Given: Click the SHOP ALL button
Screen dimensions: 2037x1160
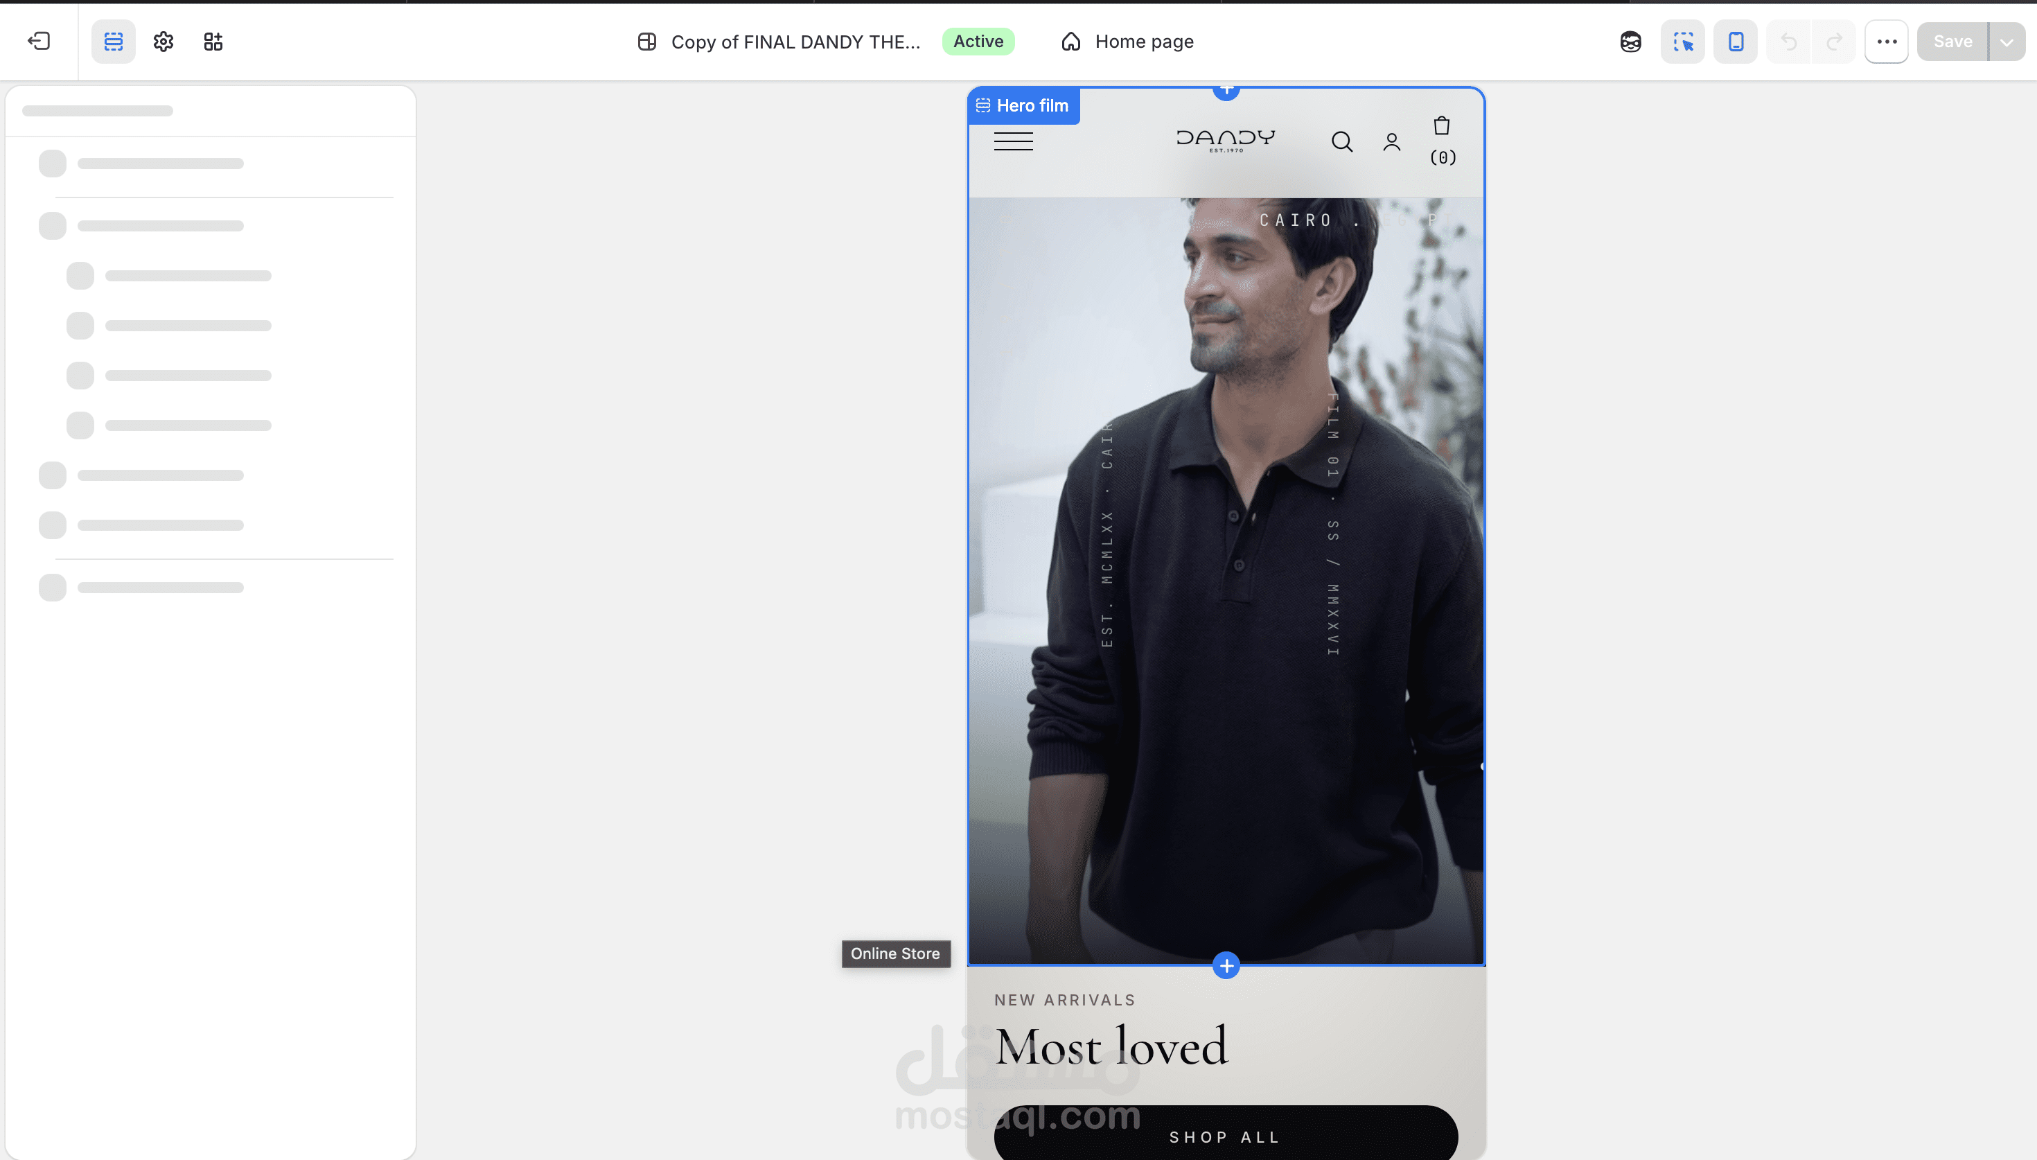Looking at the screenshot, I should [1226, 1132].
